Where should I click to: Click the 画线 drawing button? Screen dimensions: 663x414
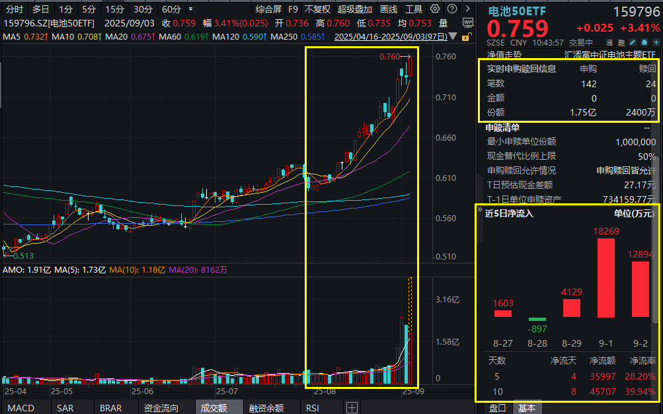389,9
